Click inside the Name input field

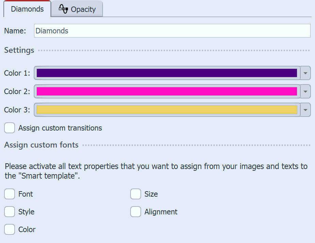pyautogui.click(x=170, y=31)
